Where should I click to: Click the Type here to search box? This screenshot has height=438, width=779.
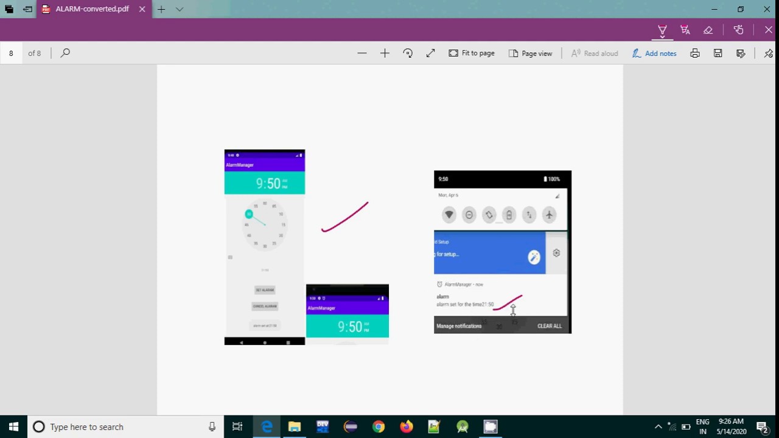click(x=125, y=427)
